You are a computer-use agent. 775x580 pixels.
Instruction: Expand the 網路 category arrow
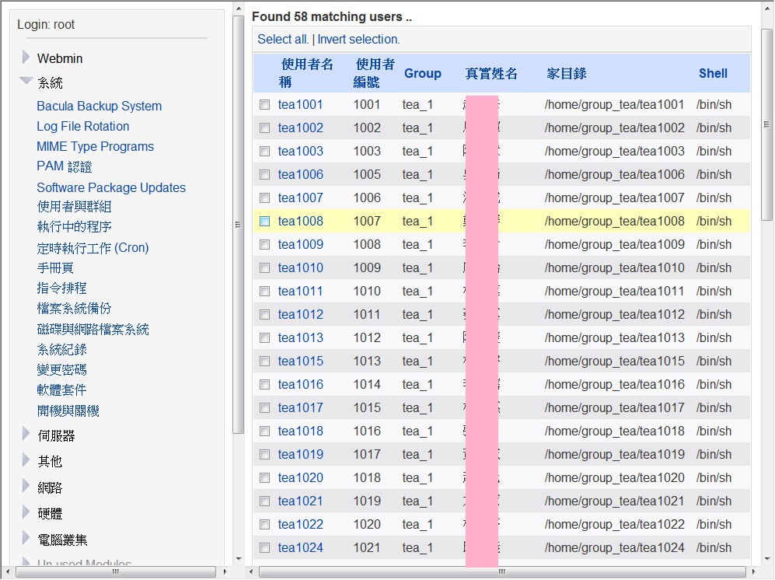pos(26,487)
